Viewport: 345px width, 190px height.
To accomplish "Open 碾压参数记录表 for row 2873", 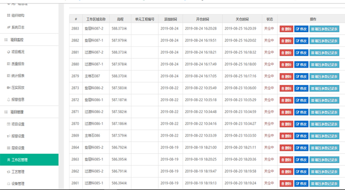I will [x=324, y=88].
